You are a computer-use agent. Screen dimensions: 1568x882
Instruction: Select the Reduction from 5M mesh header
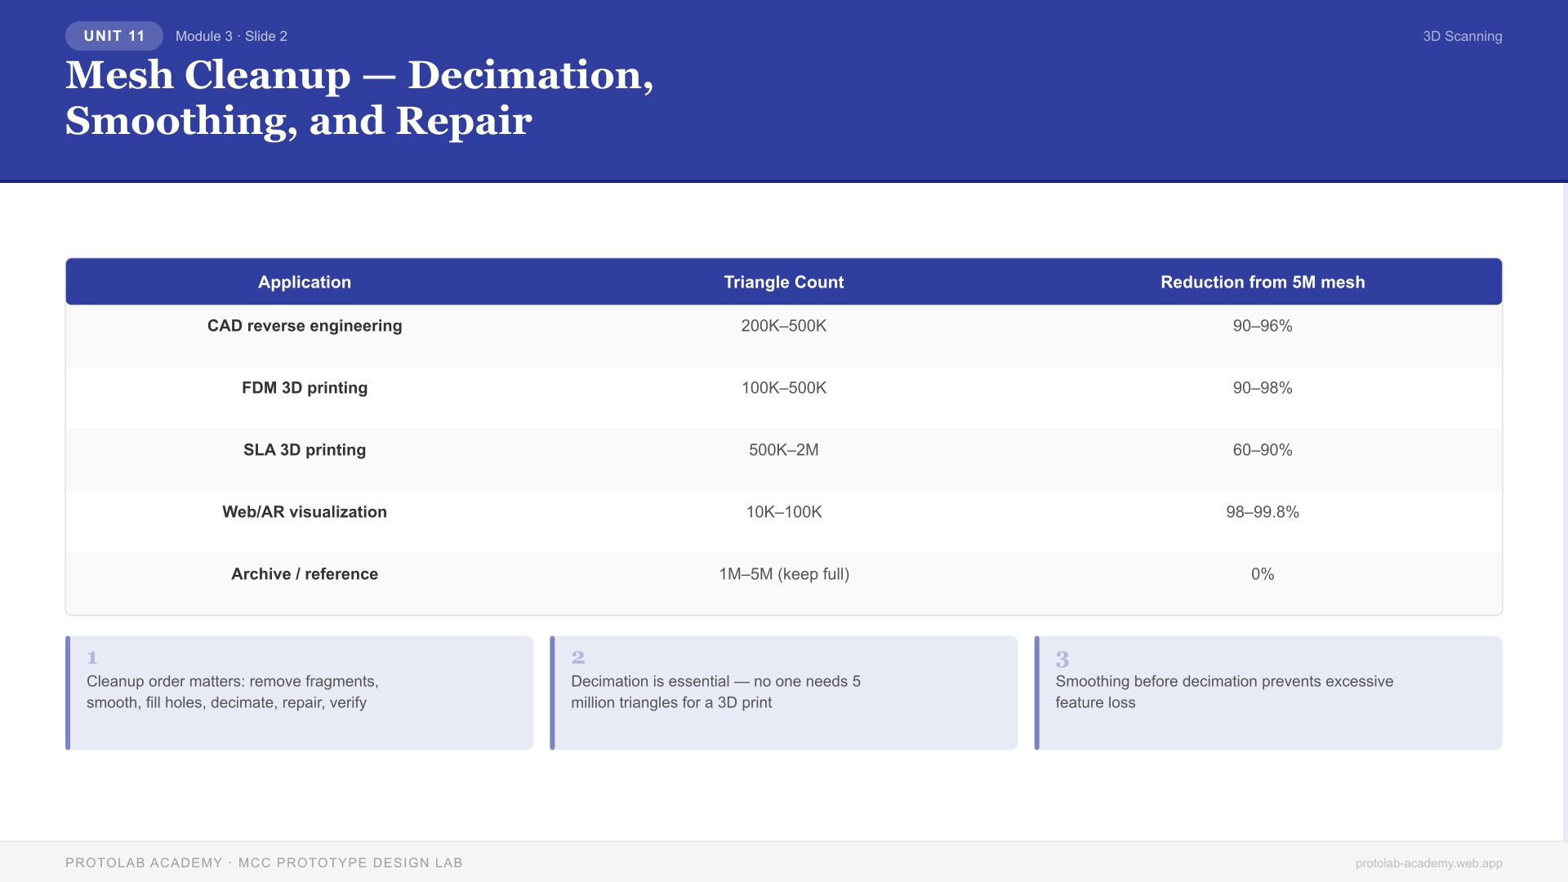(x=1262, y=282)
